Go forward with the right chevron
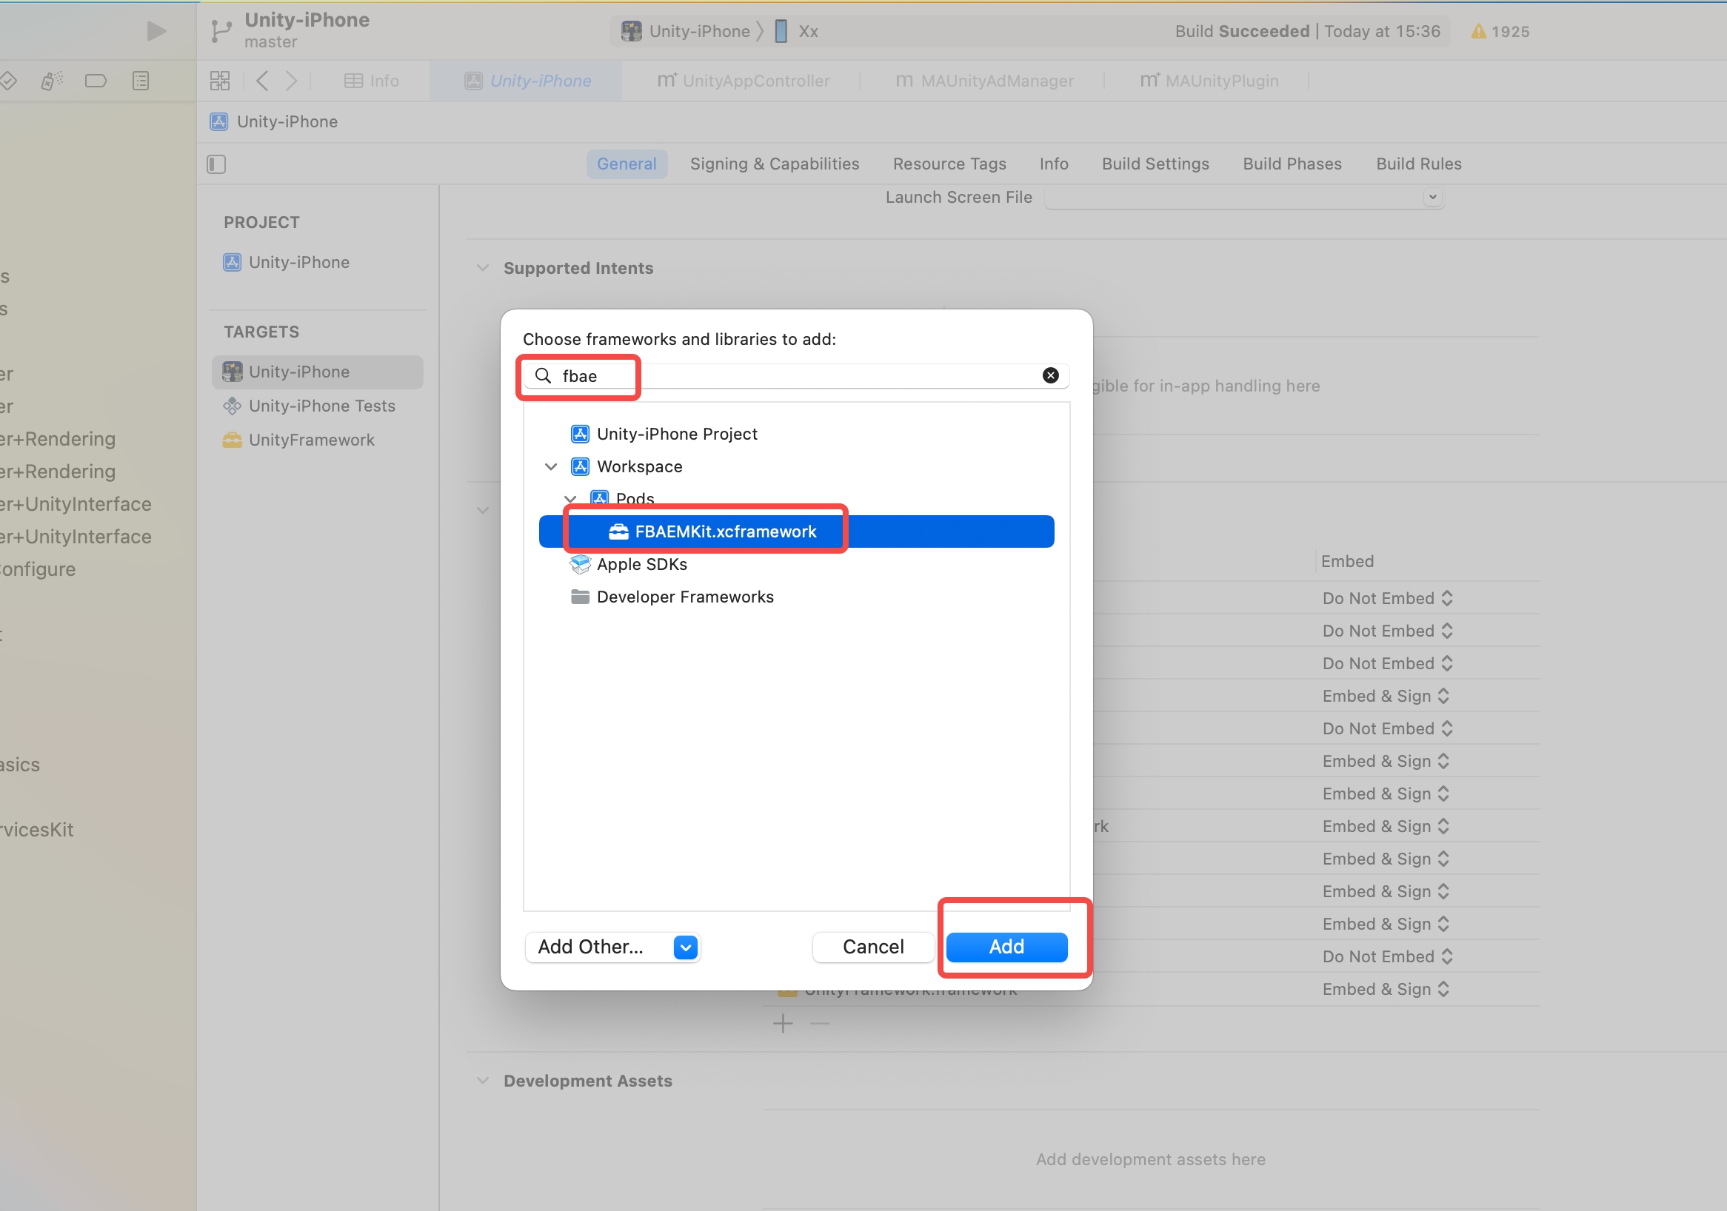1727x1211 pixels. pos(292,81)
